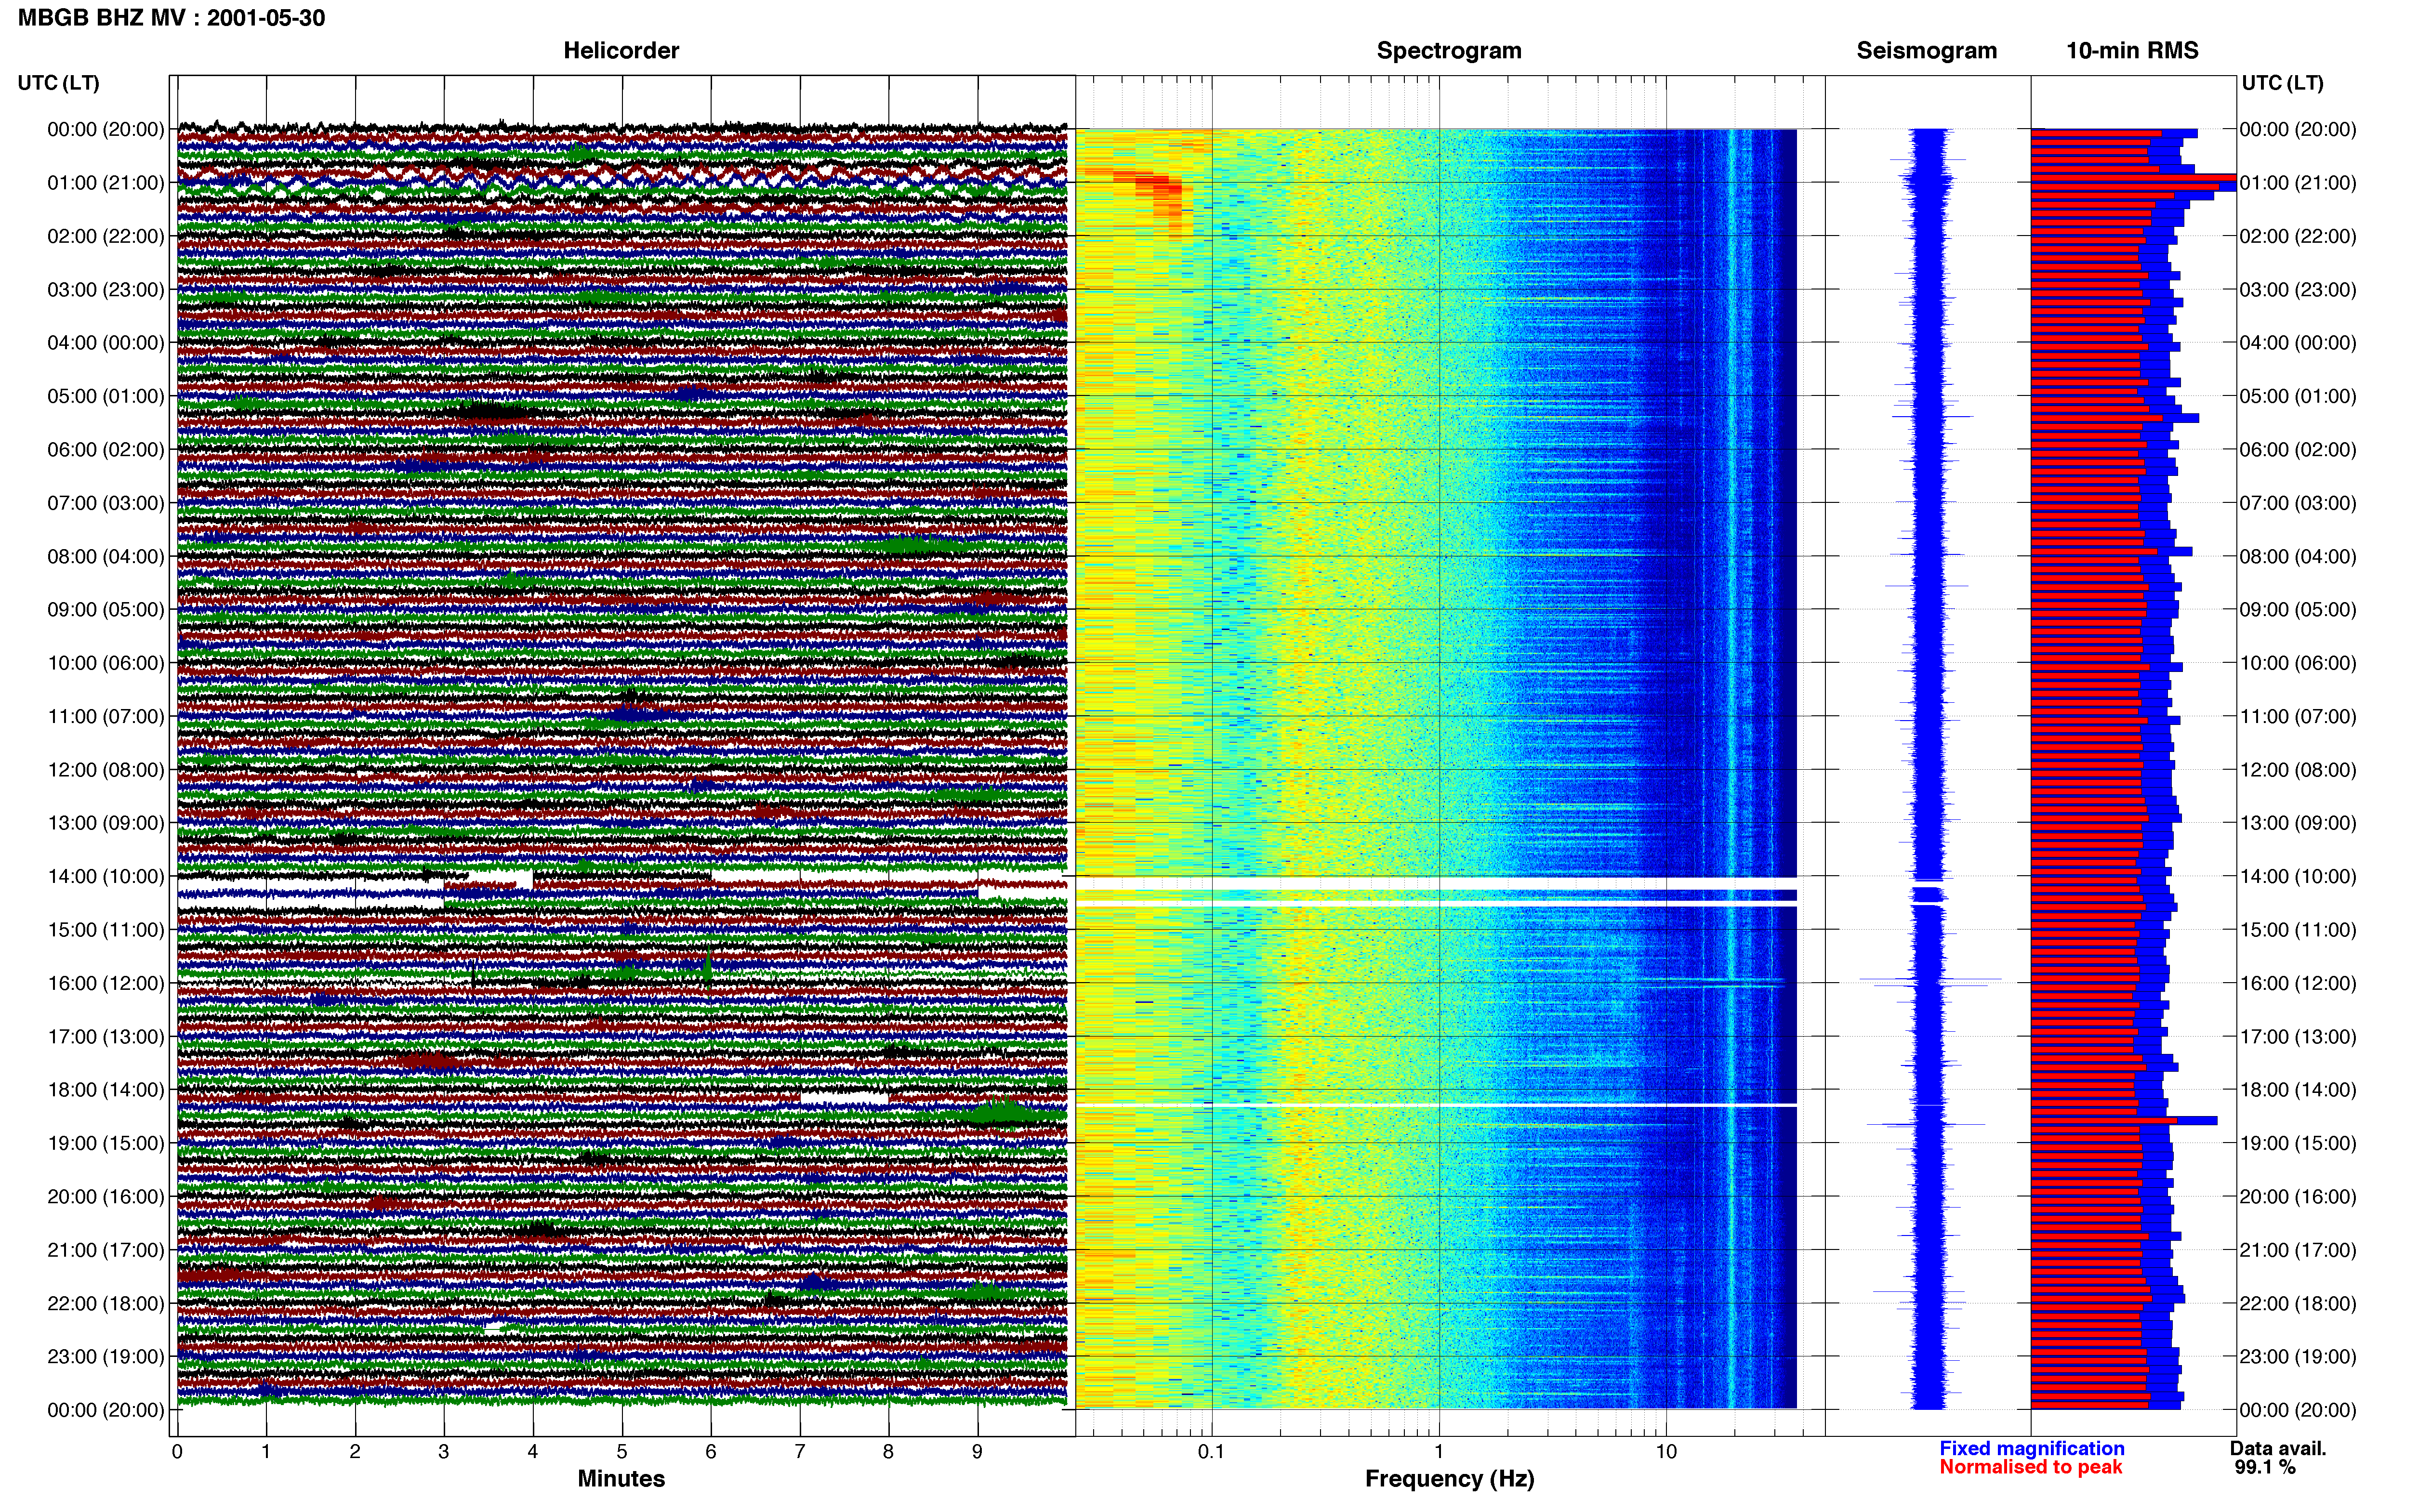2418x1512 pixels.
Task: Click the Data avail. label
Action: pyautogui.click(x=2278, y=1448)
